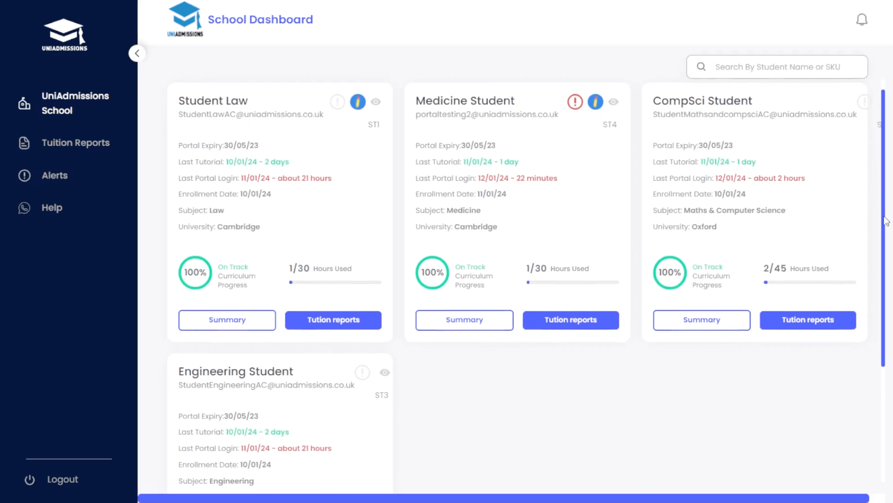Open the notifications bell
Image resolution: width=893 pixels, height=503 pixels.
pos(862,20)
